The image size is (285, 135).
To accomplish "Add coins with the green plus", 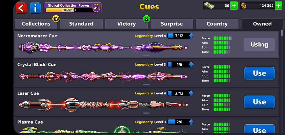I will click(x=278, y=6).
